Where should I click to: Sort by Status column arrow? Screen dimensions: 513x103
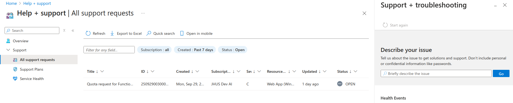click(350, 71)
